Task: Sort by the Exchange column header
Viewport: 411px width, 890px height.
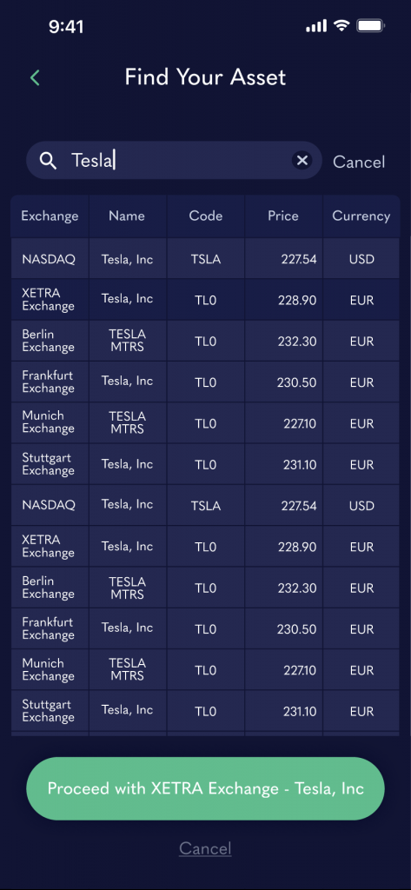Action: point(50,216)
